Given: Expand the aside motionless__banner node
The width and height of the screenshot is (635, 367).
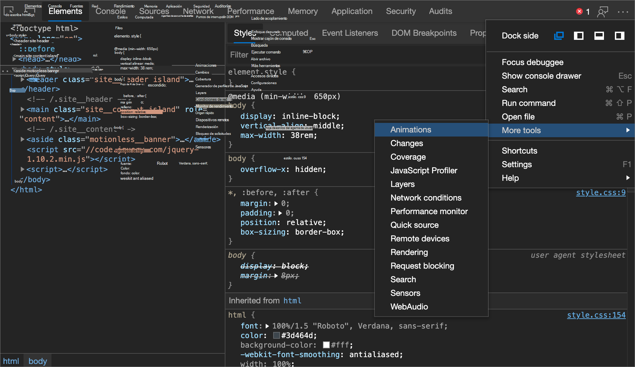Looking at the screenshot, I should pyautogui.click(x=23, y=139).
